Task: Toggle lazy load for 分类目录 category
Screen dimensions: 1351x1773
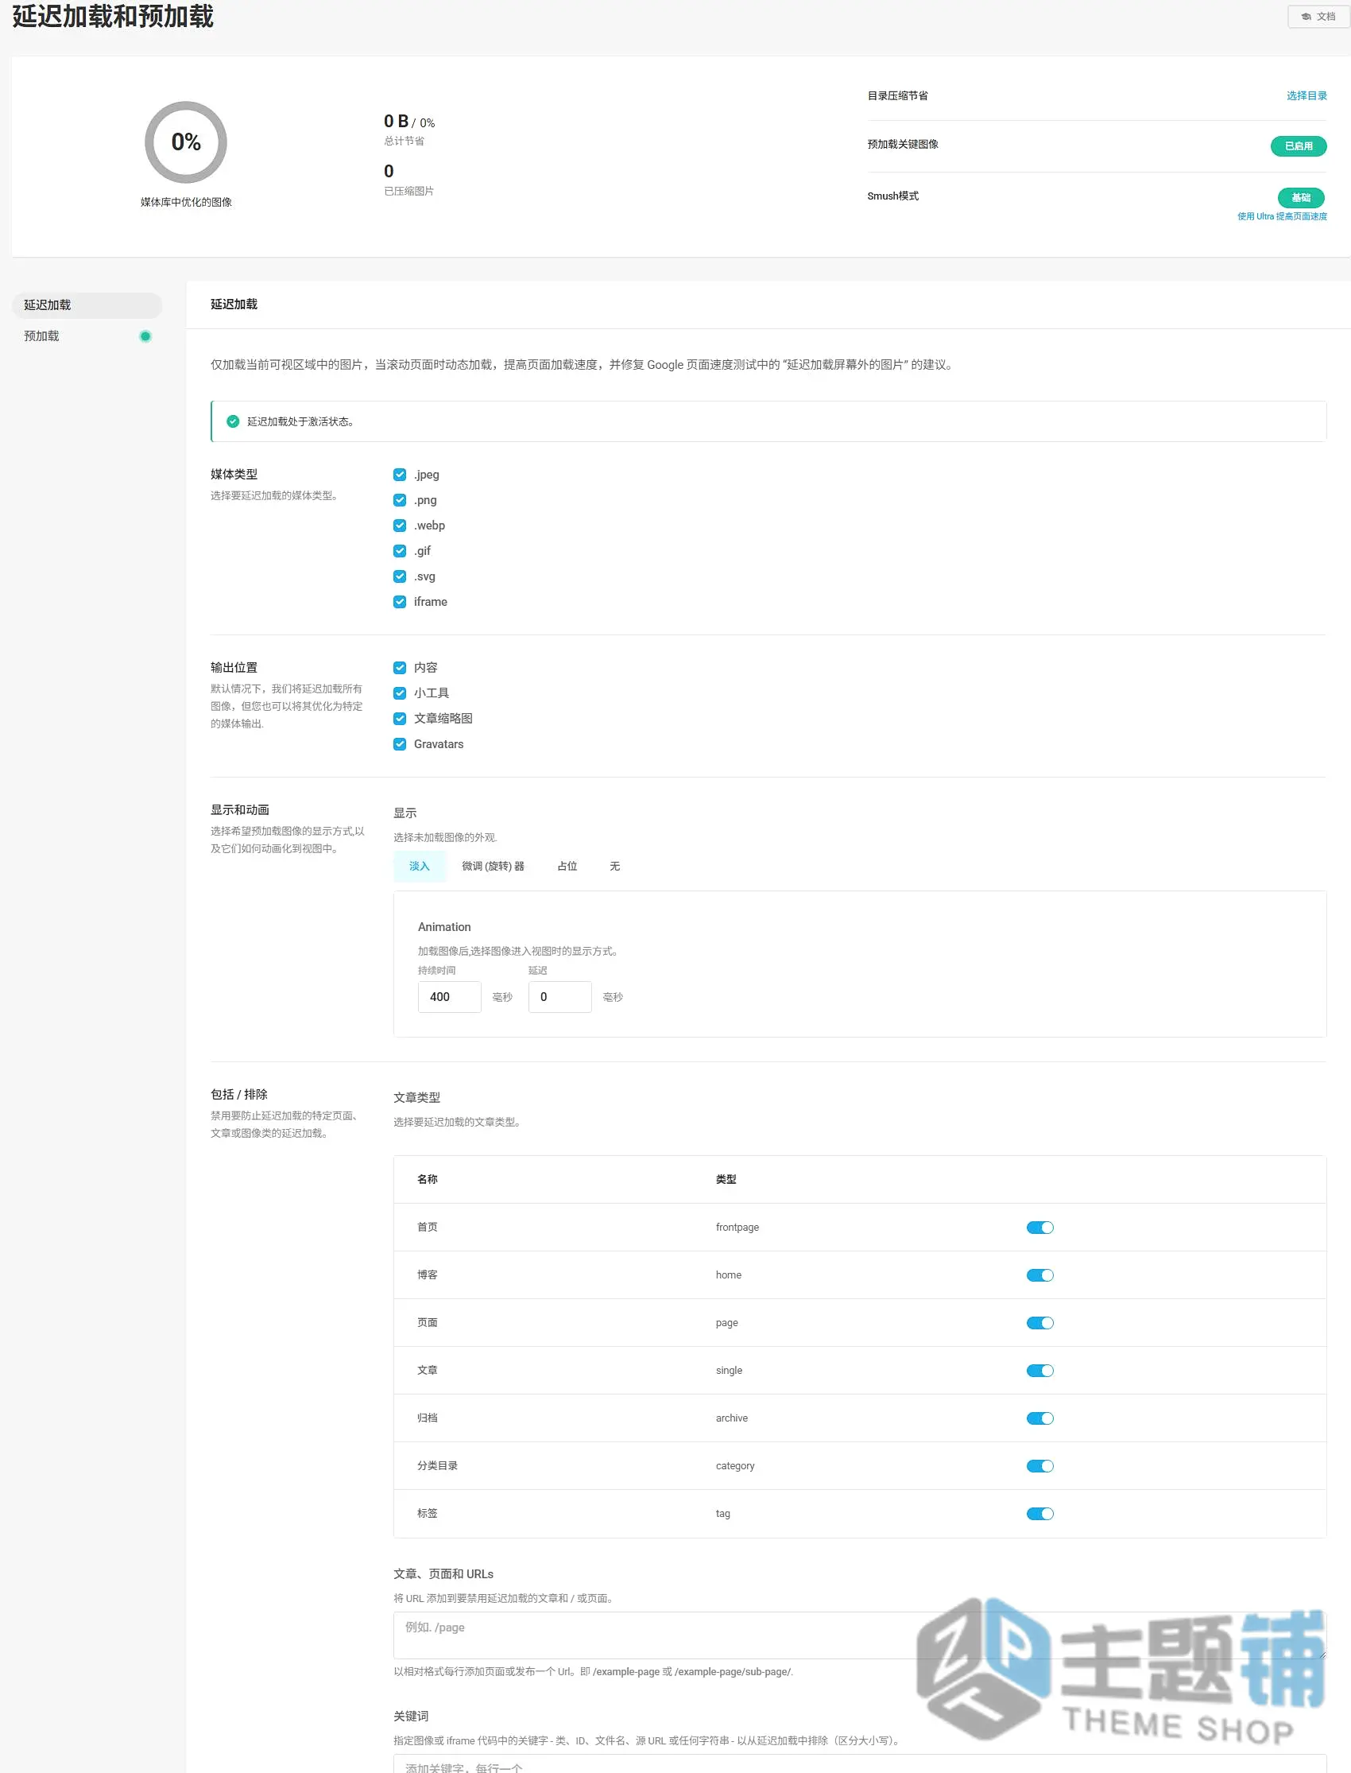Action: coord(1039,1467)
